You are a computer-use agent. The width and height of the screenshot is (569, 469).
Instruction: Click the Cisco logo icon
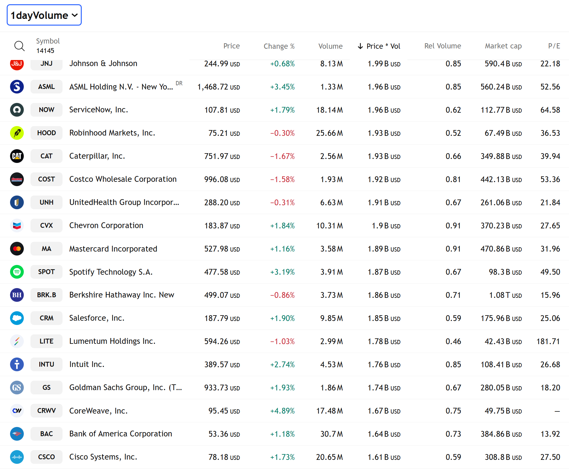tap(17, 457)
